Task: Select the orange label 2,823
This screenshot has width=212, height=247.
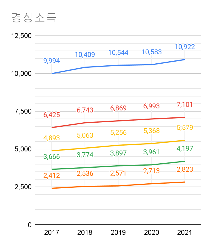Action: (185, 169)
